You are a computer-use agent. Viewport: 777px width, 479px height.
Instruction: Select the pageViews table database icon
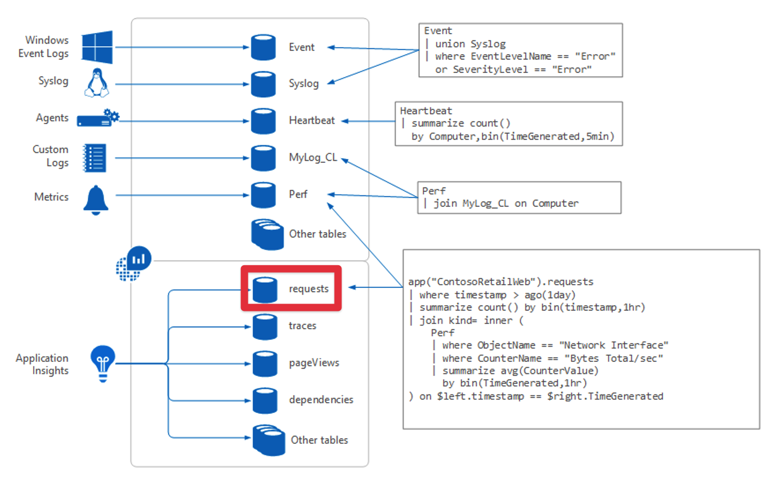tap(265, 363)
